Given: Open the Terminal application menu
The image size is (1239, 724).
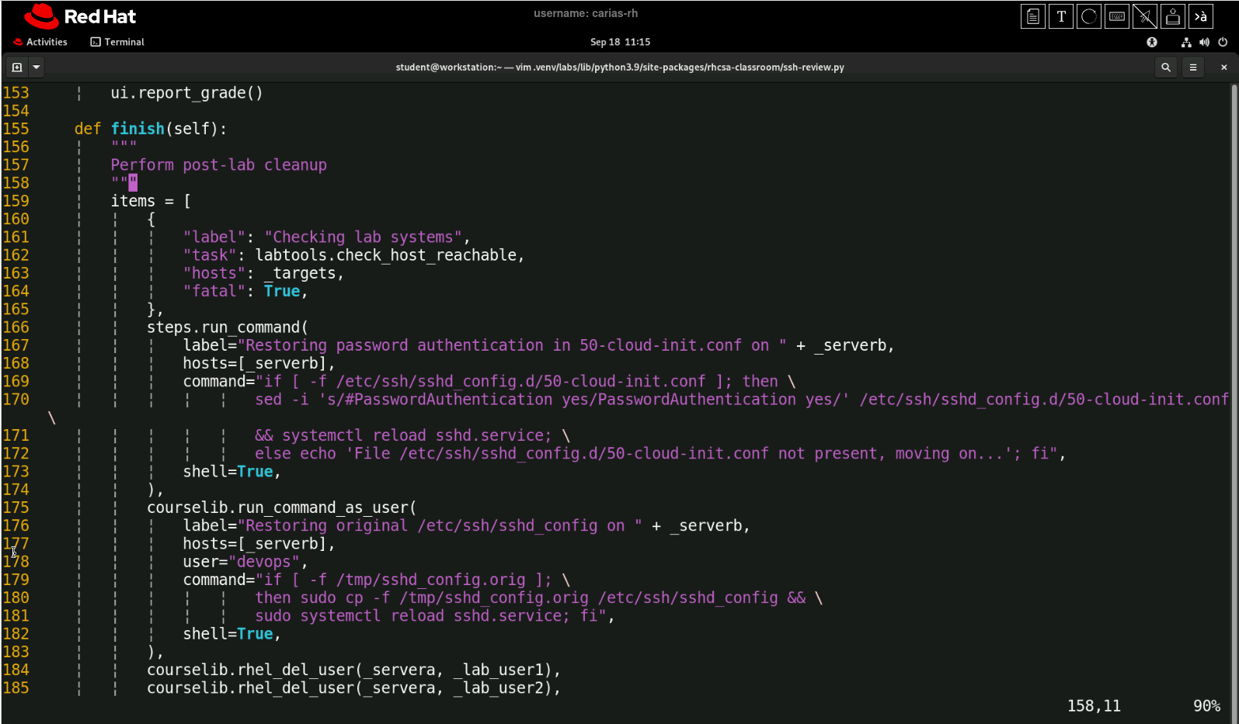Looking at the screenshot, I should (x=117, y=42).
